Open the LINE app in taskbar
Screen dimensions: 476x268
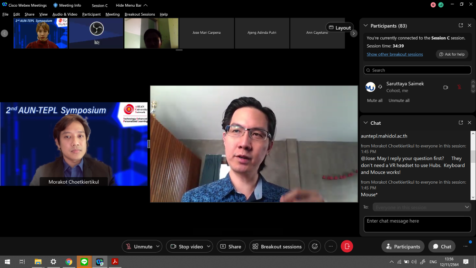84,262
